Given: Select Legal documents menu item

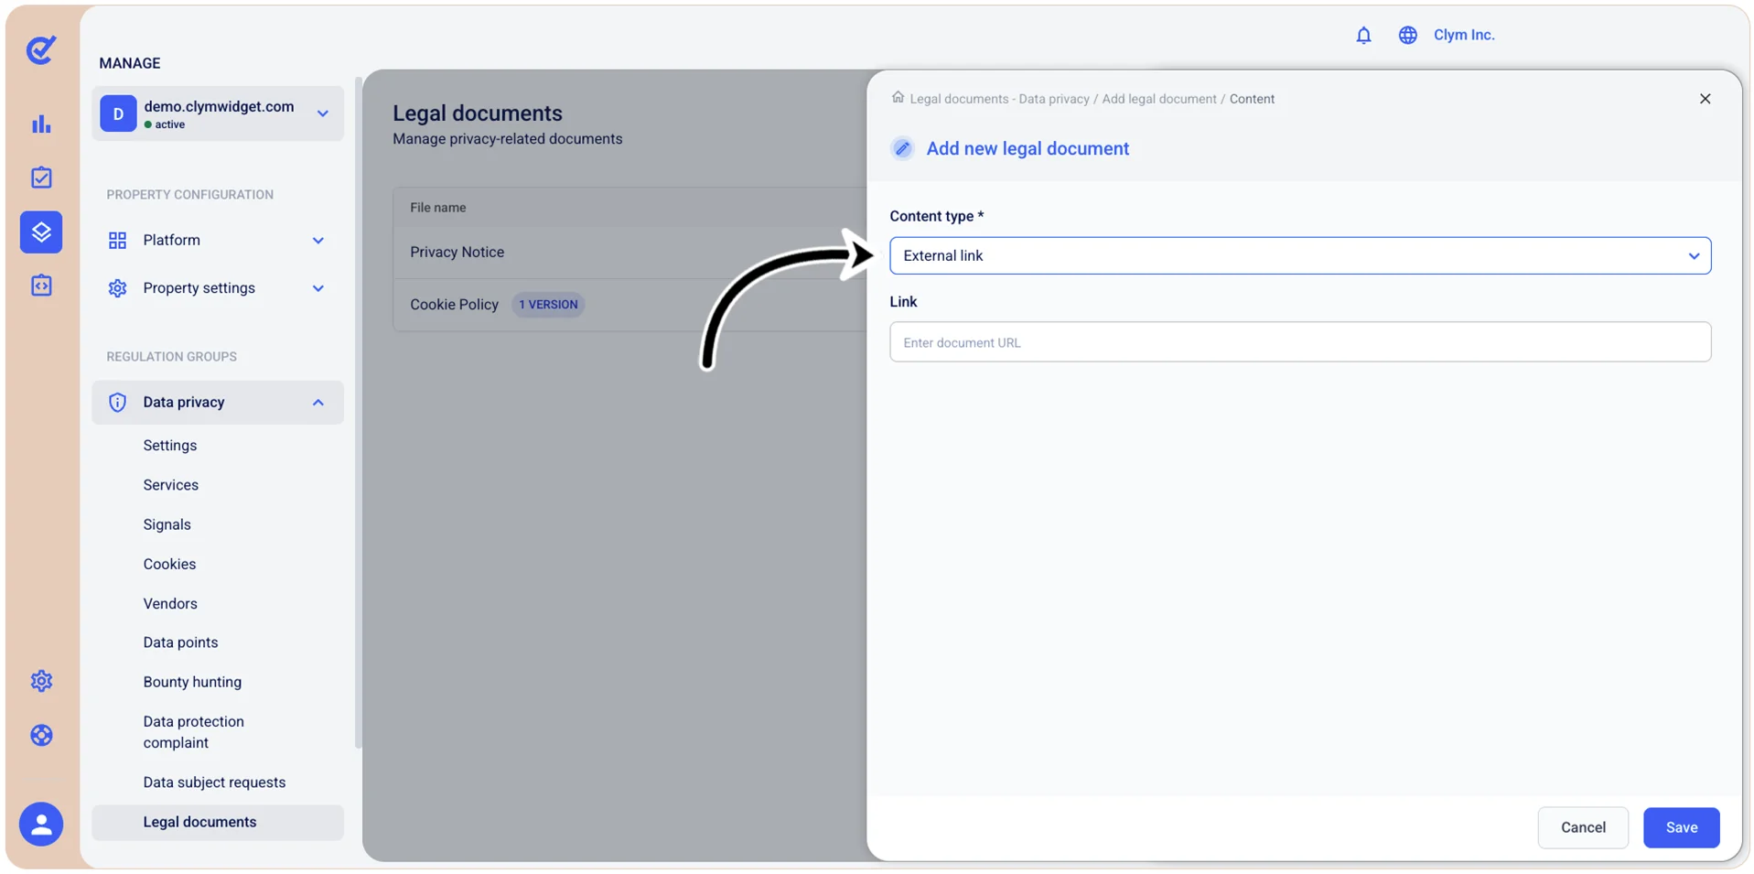Looking at the screenshot, I should [218, 822].
